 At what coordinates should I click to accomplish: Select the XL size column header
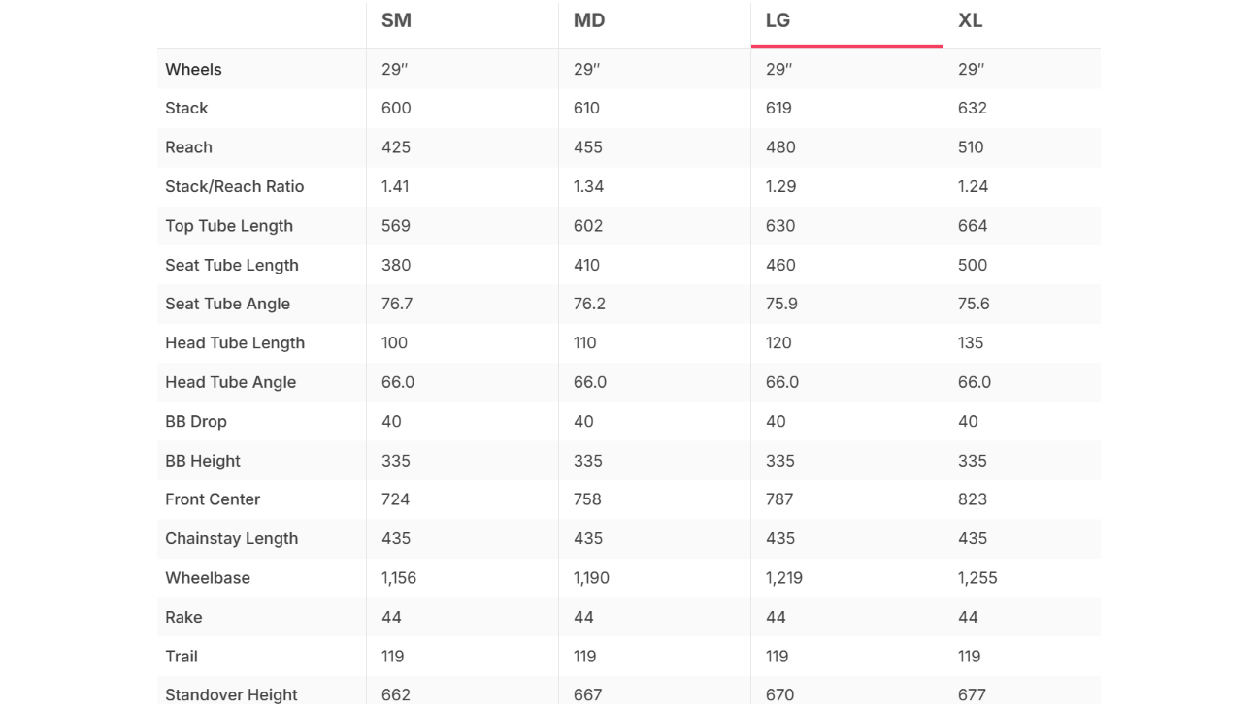pyautogui.click(x=971, y=20)
